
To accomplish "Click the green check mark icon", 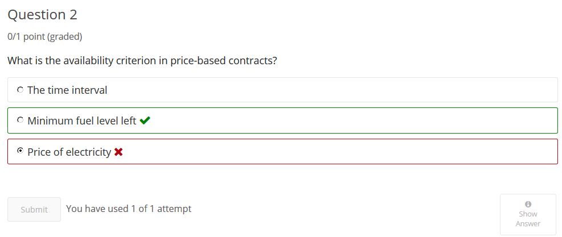I will 145,120.
